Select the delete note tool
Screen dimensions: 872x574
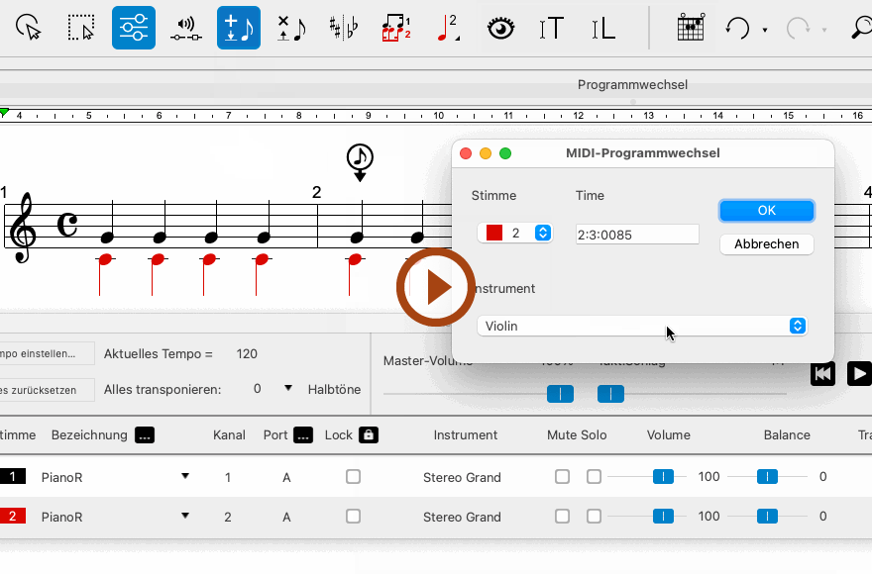pos(290,28)
